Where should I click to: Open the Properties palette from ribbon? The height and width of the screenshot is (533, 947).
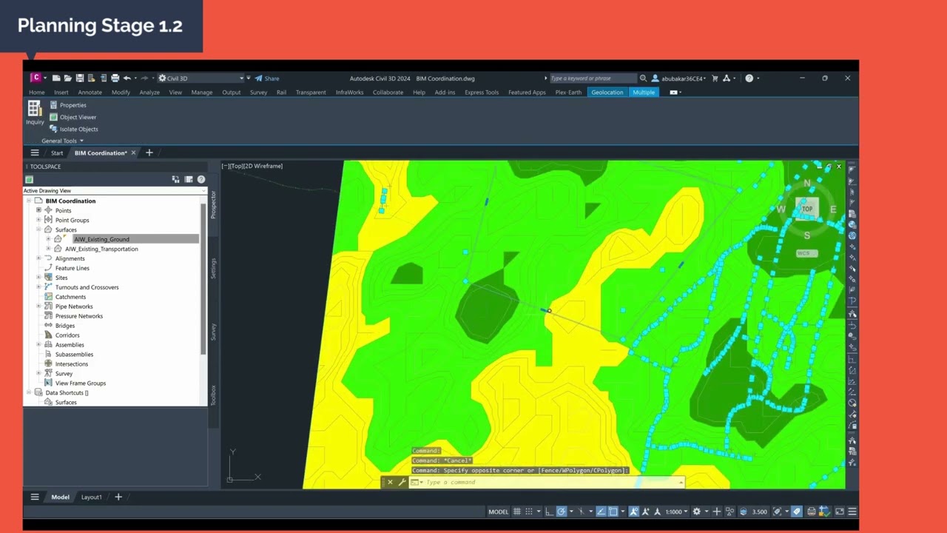[67, 105]
